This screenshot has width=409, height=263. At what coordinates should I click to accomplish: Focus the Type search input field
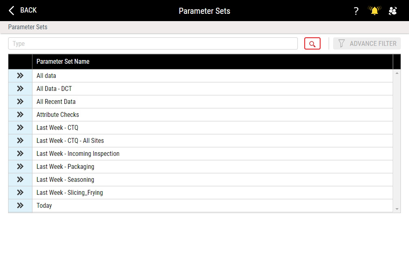point(153,43)
